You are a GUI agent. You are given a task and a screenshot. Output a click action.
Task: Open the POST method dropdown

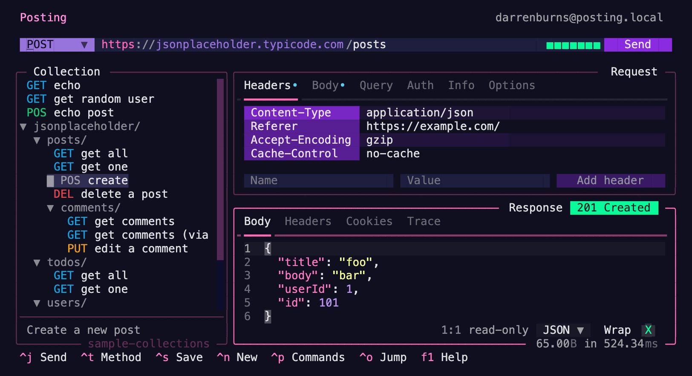click(57, 45)
